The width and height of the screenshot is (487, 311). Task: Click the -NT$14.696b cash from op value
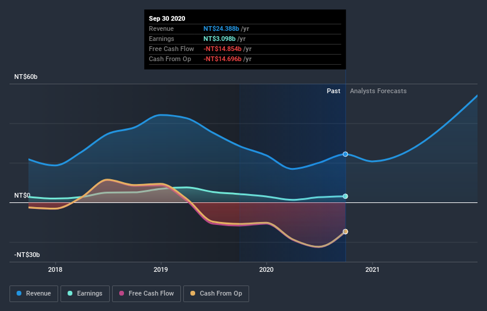222,59
